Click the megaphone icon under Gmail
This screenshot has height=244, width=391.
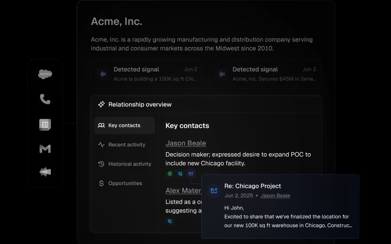(45, 172)
